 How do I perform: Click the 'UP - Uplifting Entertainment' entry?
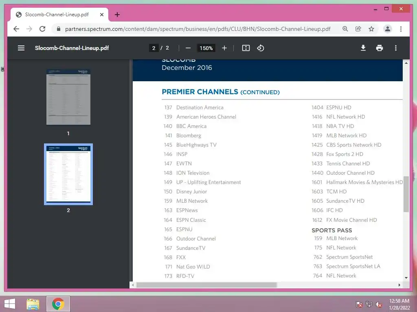click(208, 182)
